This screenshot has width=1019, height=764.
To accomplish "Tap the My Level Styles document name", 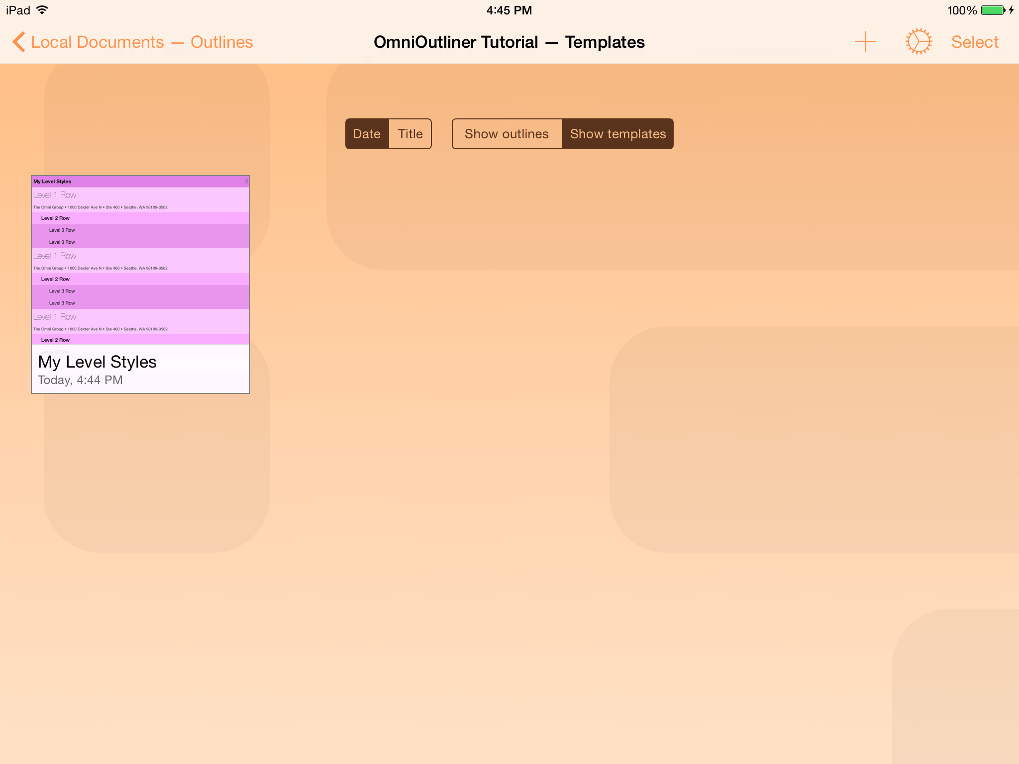I will click(98, 362).
